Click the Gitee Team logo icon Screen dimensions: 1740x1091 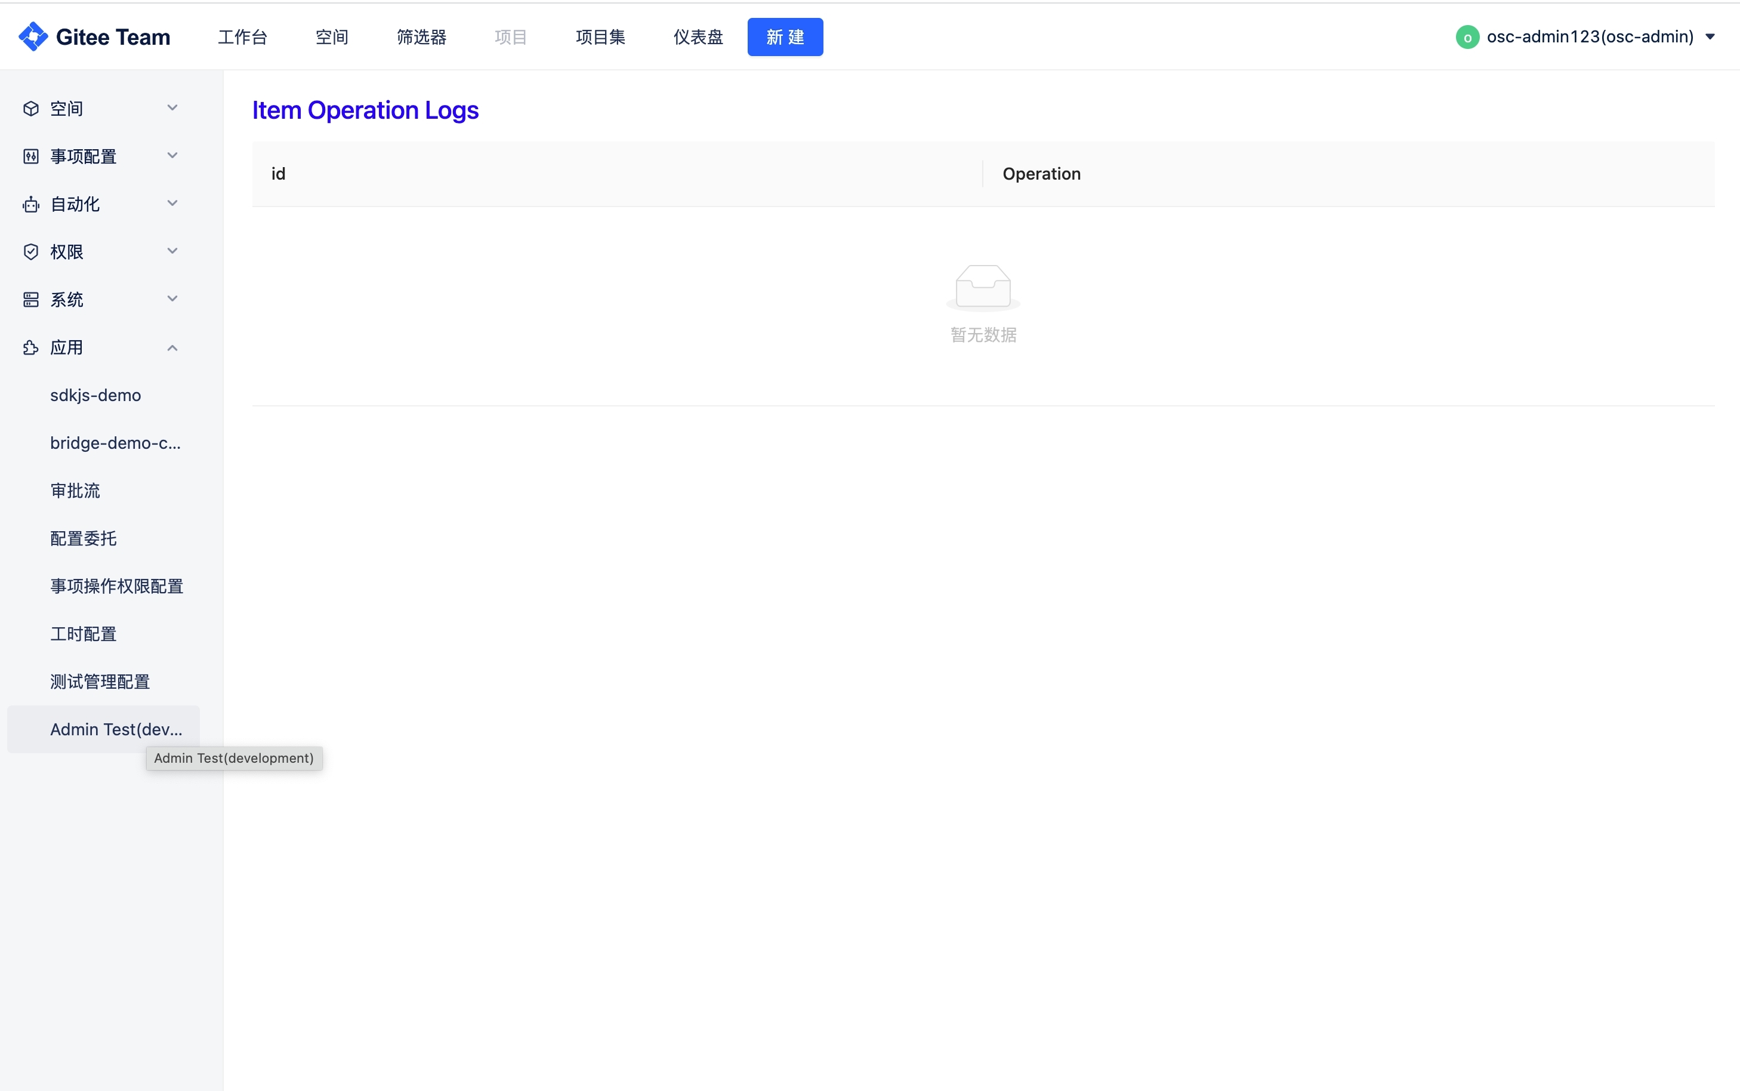pyautogui.click(x=32, y=37)
